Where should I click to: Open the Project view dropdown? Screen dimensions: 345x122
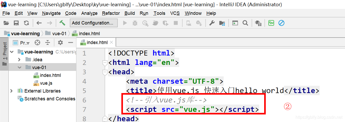click(x=21, y=43)
